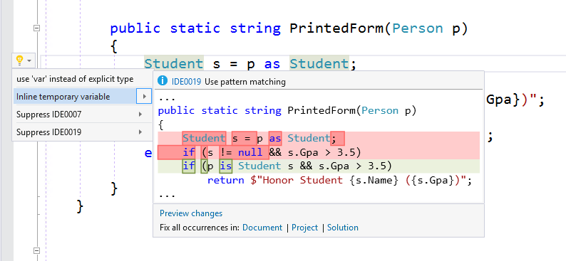This screenshot has height=261, width=566.
Task: Open the Suppress IDE0019 menu item
Action: pos(83,132)
